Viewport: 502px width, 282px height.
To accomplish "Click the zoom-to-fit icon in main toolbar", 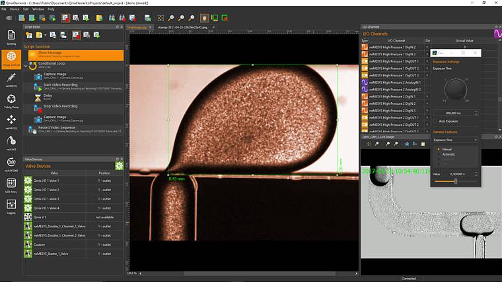I will (161, 18).
